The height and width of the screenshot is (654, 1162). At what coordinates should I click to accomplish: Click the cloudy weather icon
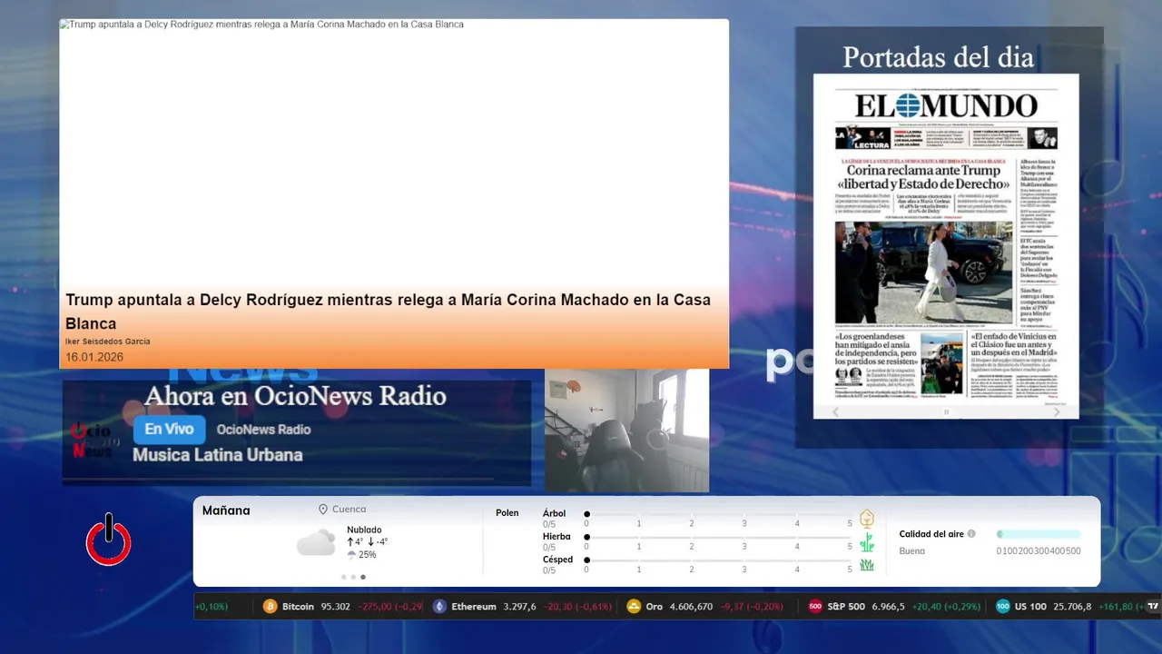(316, 543)
